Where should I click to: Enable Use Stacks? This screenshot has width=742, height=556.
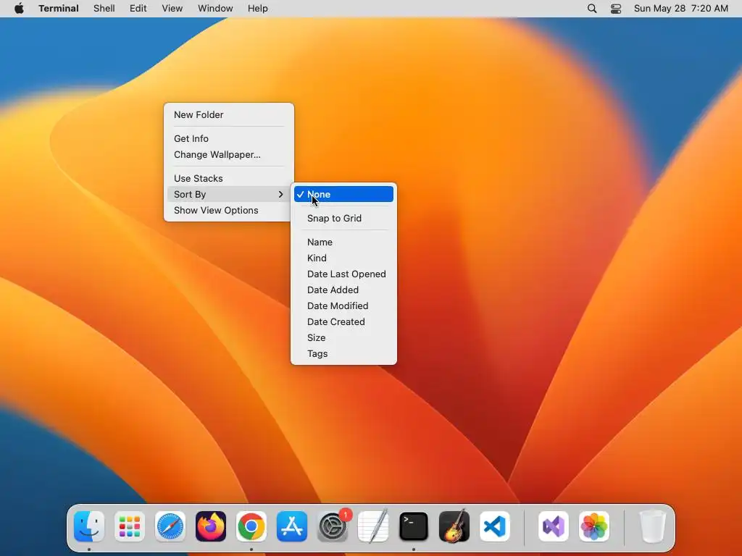[x=228, y=179]
